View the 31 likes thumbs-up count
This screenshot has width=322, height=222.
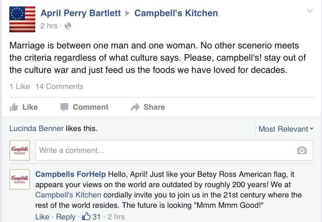(x=91, y=216)
